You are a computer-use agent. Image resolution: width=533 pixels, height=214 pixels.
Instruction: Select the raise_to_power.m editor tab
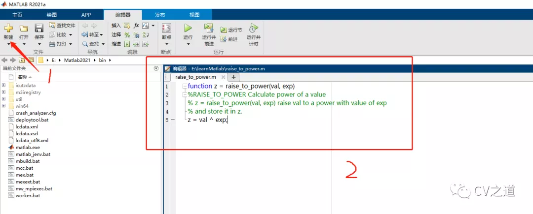click(x=195, y=77)
